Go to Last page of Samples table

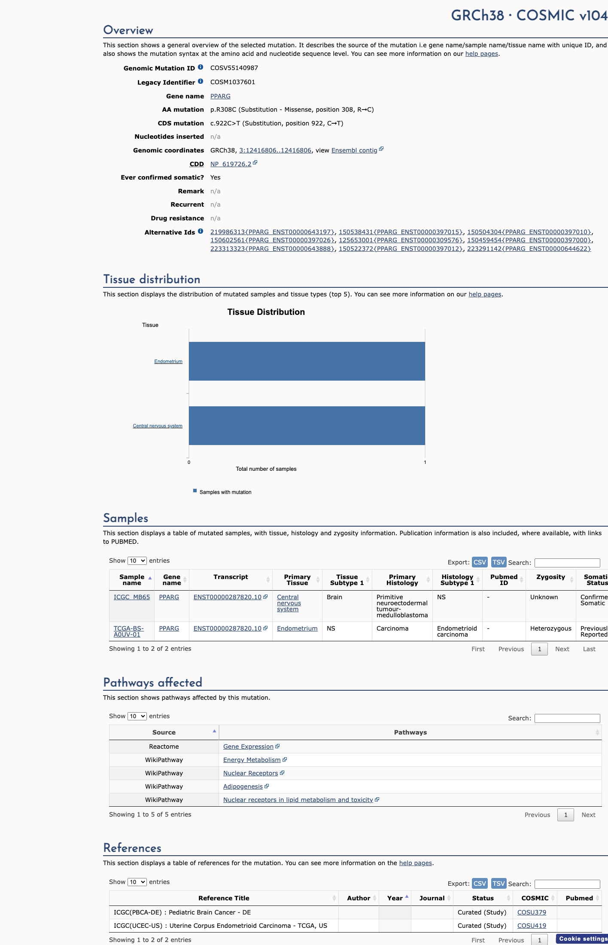point(589,649)
